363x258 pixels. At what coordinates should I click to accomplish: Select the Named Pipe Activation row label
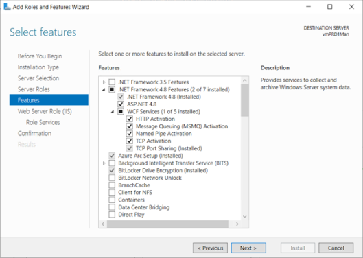164,134
